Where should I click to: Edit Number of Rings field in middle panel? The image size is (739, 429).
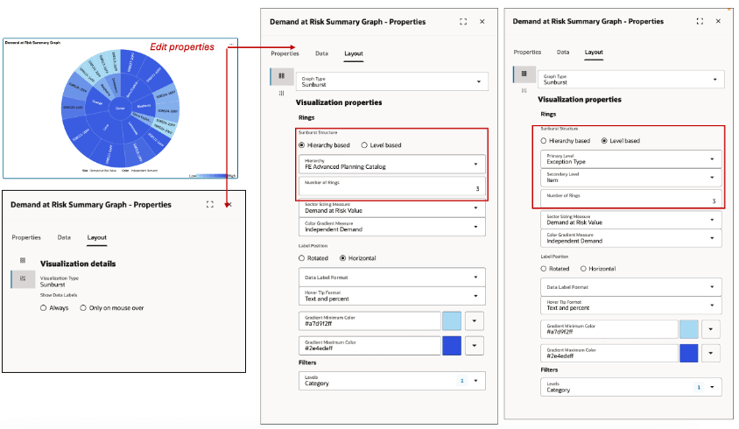391,186
